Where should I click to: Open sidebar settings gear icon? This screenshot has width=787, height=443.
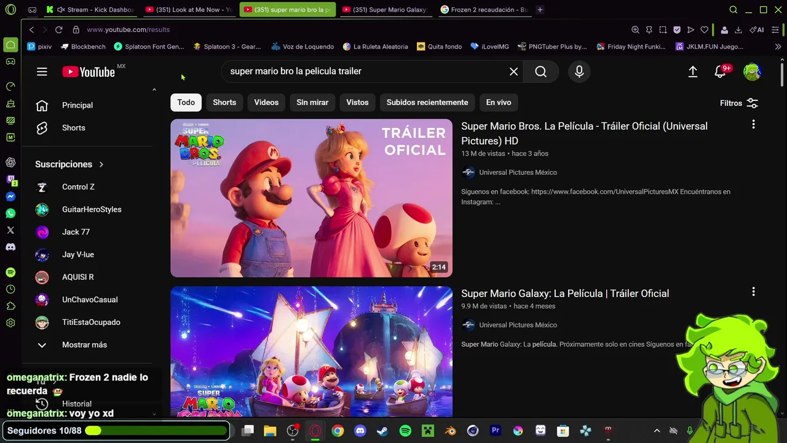coord(10,323)
